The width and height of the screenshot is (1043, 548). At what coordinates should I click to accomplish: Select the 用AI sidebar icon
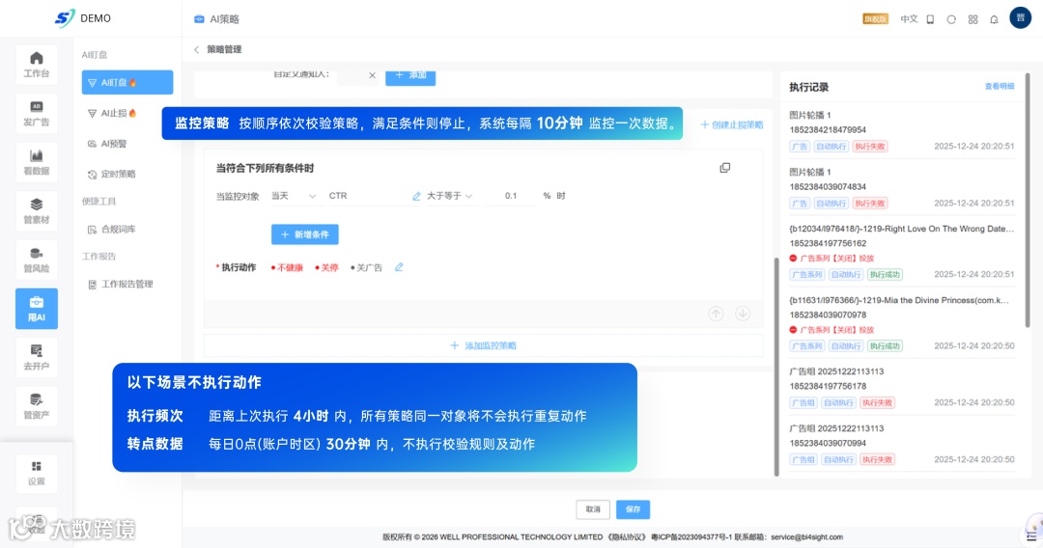click(37, 308)
